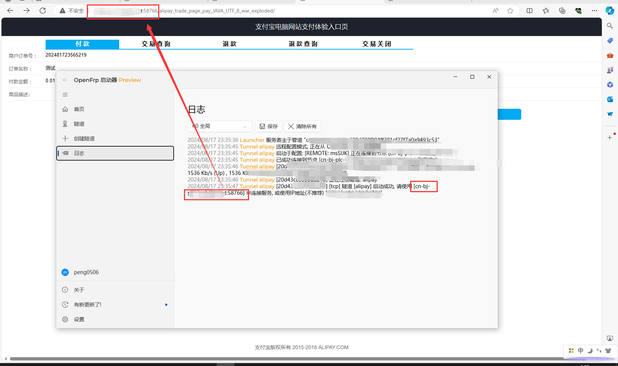This screenshot has height=366, width=618.
Task: Expand the #0 全局 log filter dropdown
Action: [x=220, y=126]
